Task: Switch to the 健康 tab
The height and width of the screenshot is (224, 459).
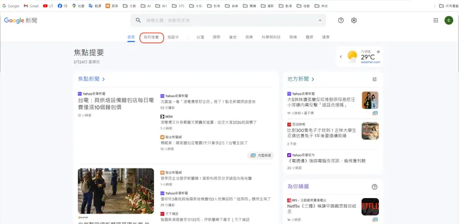Action: pos(326,37)
